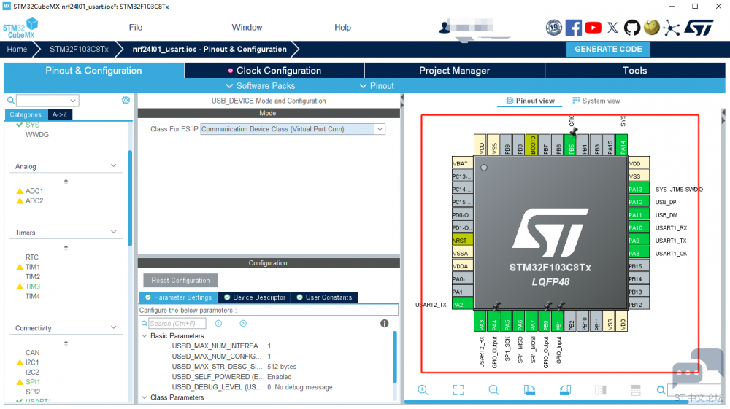Select SPI1 in the Connectivity list
Image resolution: width=730 pixels, height=409 pixels.
point(33,382)
